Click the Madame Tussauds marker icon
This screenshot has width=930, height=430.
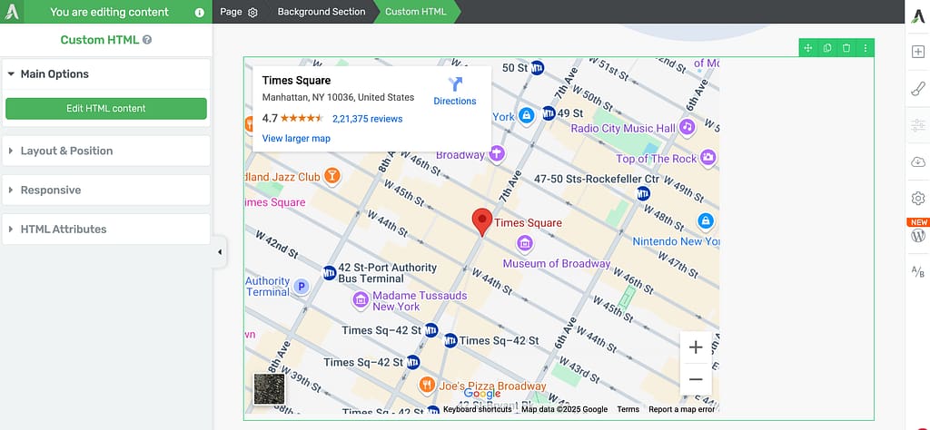coord(361,299)
